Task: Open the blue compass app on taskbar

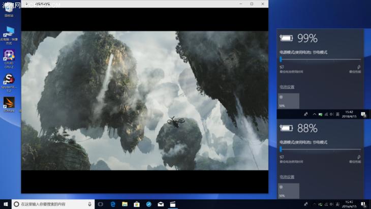Action: (149, 204)
